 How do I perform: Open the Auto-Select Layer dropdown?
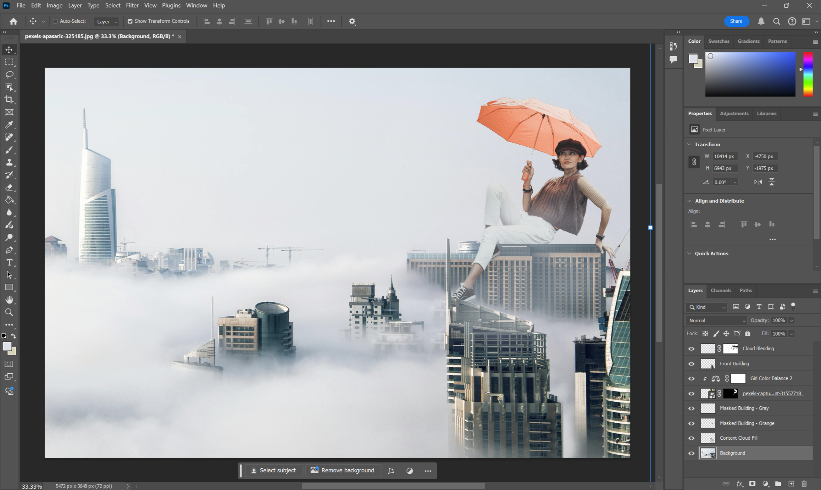pos(107,21)
